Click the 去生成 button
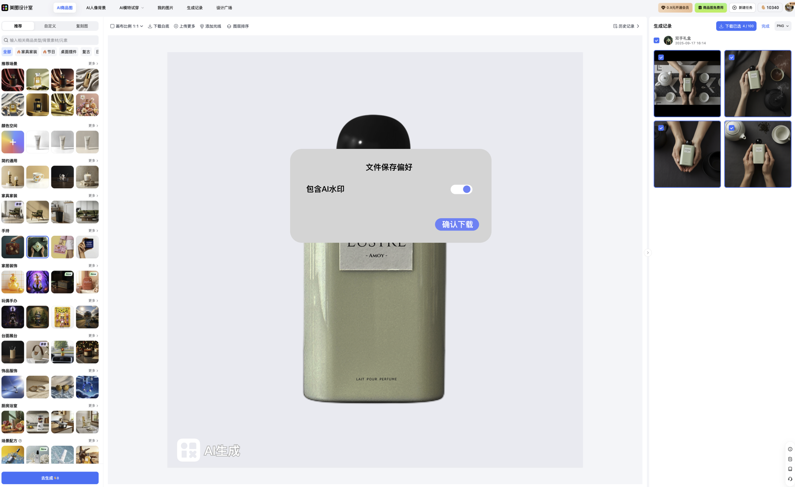 50,478
